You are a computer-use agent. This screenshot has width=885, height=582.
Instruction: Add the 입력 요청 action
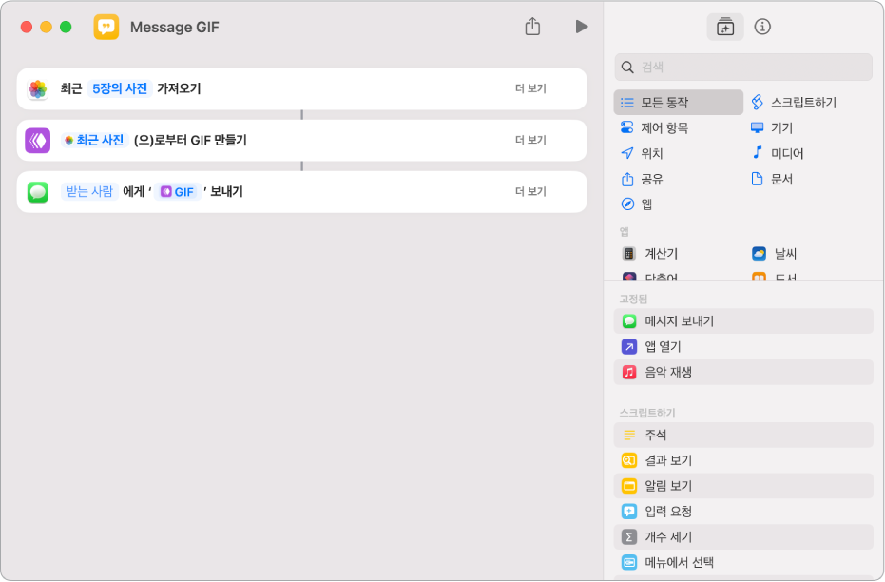click(x=743, y=512)
